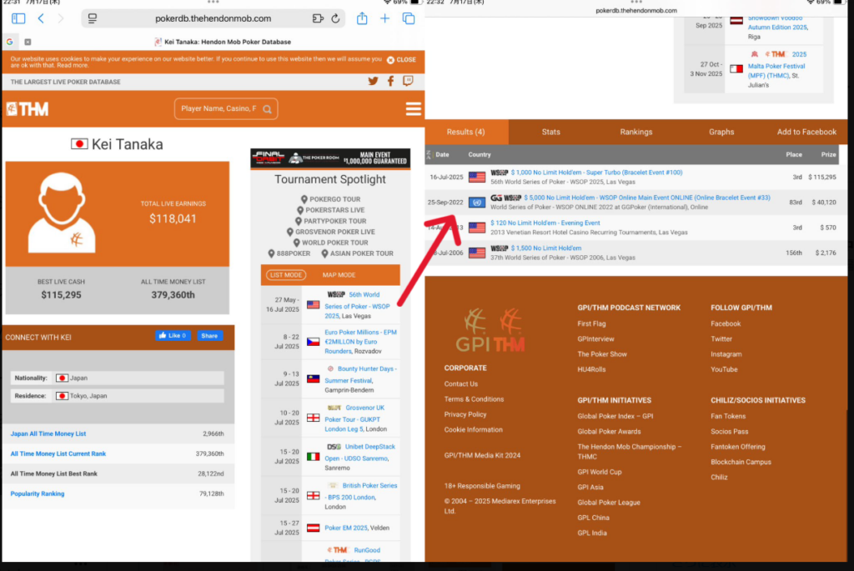Click the Add to Facebook tab
This screenshot has width=854, height=571.
[806, 132]
